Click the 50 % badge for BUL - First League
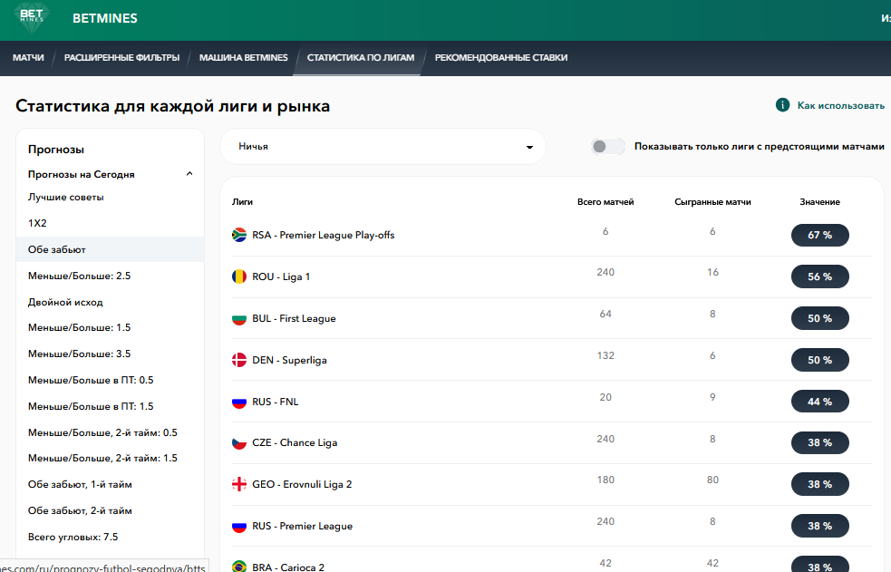The height and width of the screenshot is (572, 891). point(820,319)
